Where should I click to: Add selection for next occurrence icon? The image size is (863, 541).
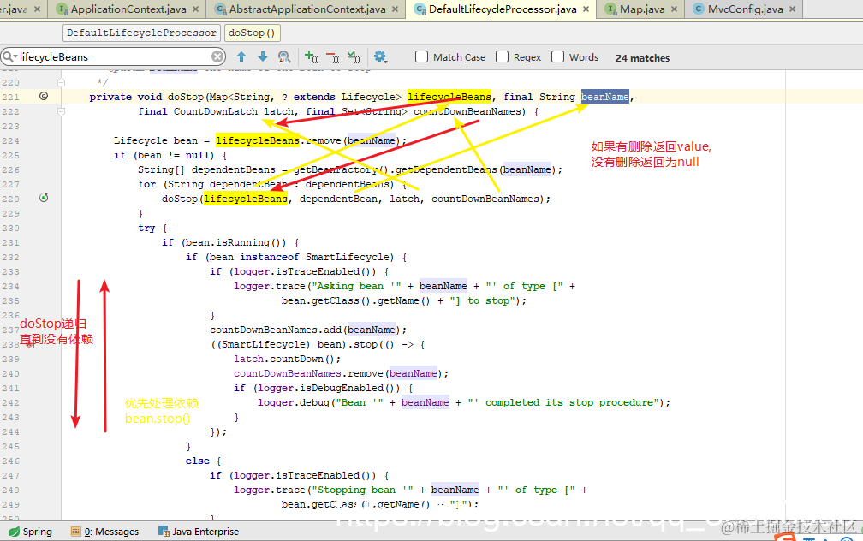coord(311,56)
